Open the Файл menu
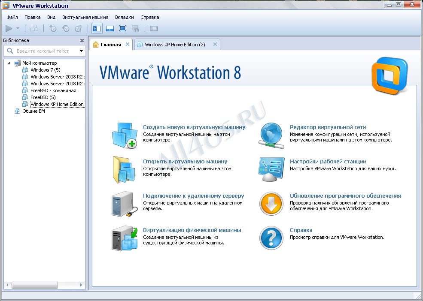423x301 pixels. click(12, 17)
